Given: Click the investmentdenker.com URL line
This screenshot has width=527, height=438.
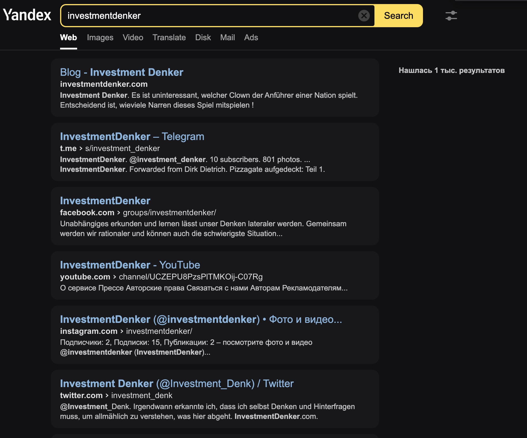Looking at the screenshot, I should click(x=104, y=84).
